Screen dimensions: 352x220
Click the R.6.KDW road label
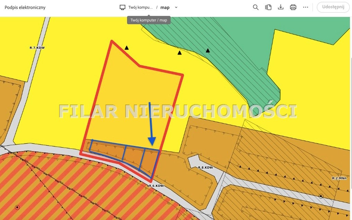pos(156,186)
